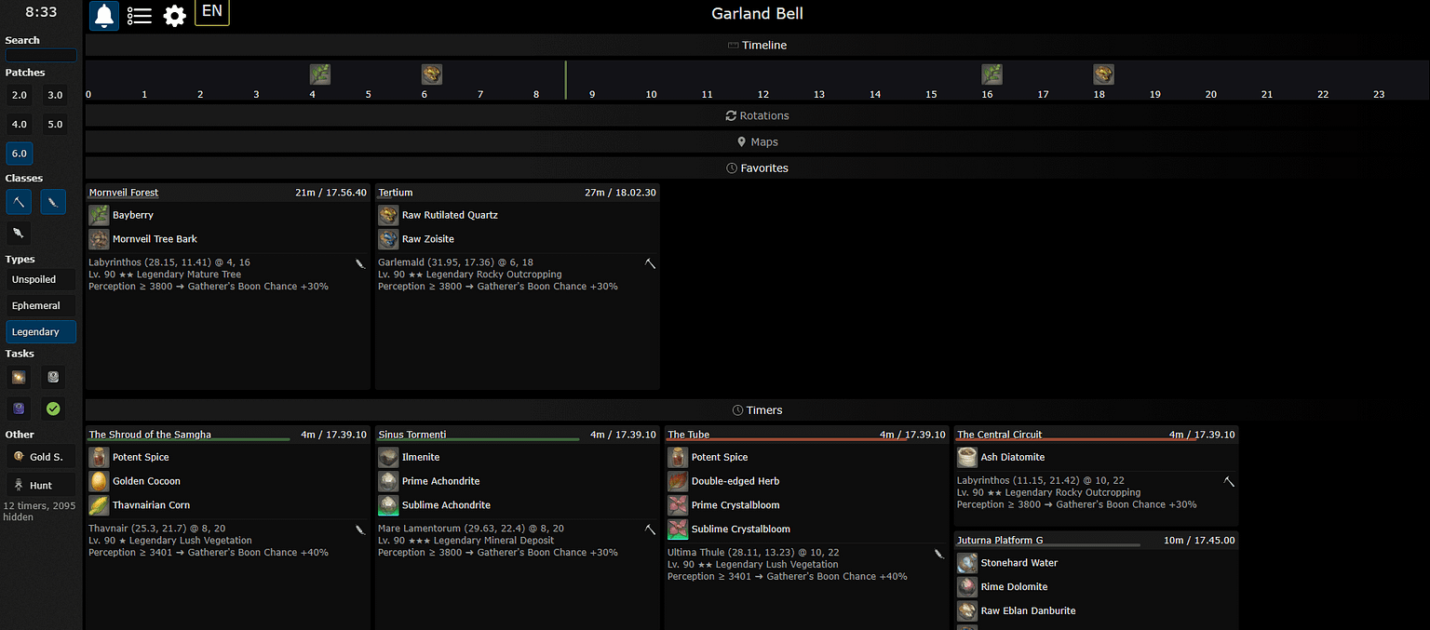Collapse the Favorites section header

pyautogui.click(x=757, y=168)
